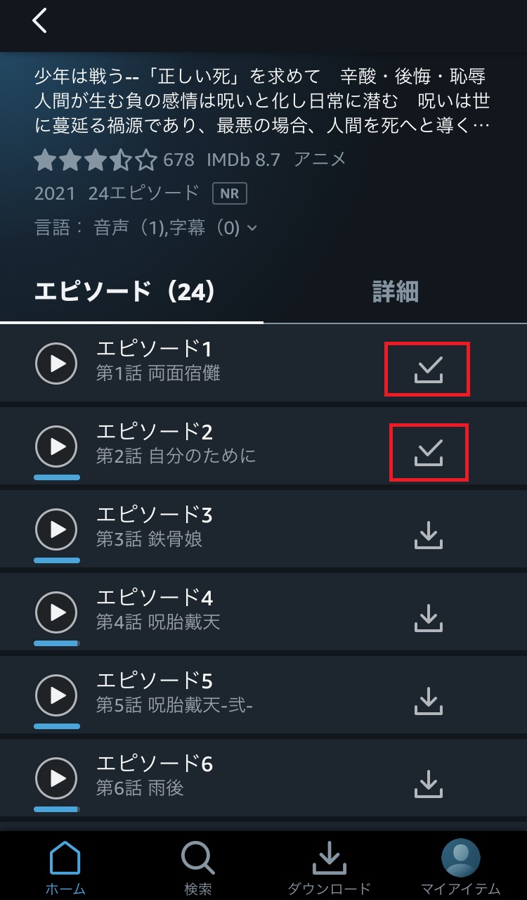Expand the truncated synopsis text

261,101
